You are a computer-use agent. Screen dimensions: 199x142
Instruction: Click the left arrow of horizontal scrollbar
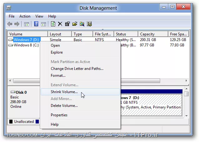tap(10, 81)
